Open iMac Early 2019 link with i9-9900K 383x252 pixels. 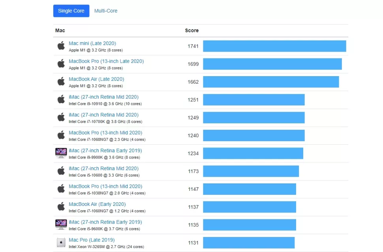(x=105, y=151)
